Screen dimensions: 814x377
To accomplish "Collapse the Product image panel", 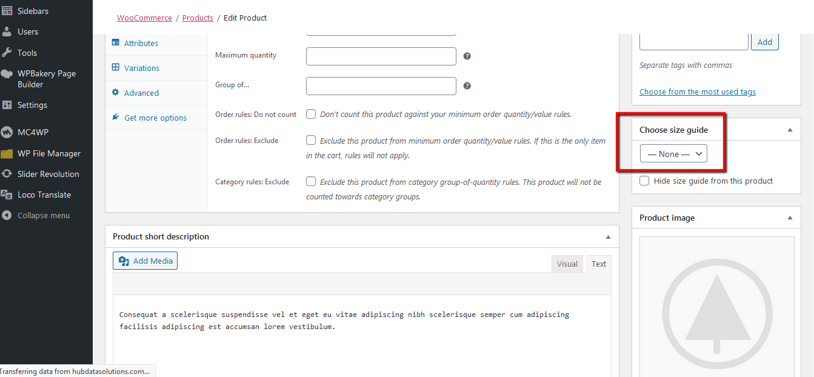I will click(x=790, y=218).
